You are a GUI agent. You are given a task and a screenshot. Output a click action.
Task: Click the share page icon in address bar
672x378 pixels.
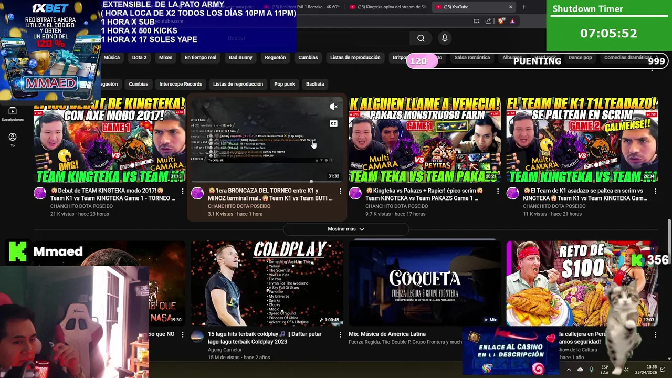point(488,21)
